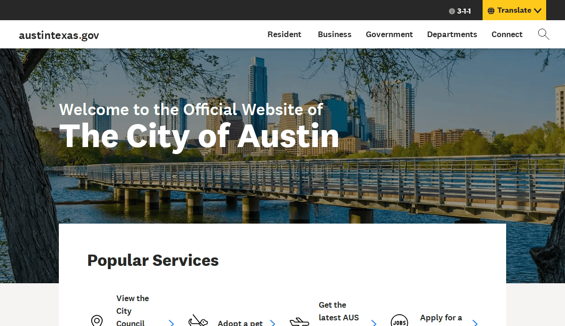Click the arrow after View the City Council
This screenshot has width=565, height=326.
click(x=171, y=323)
